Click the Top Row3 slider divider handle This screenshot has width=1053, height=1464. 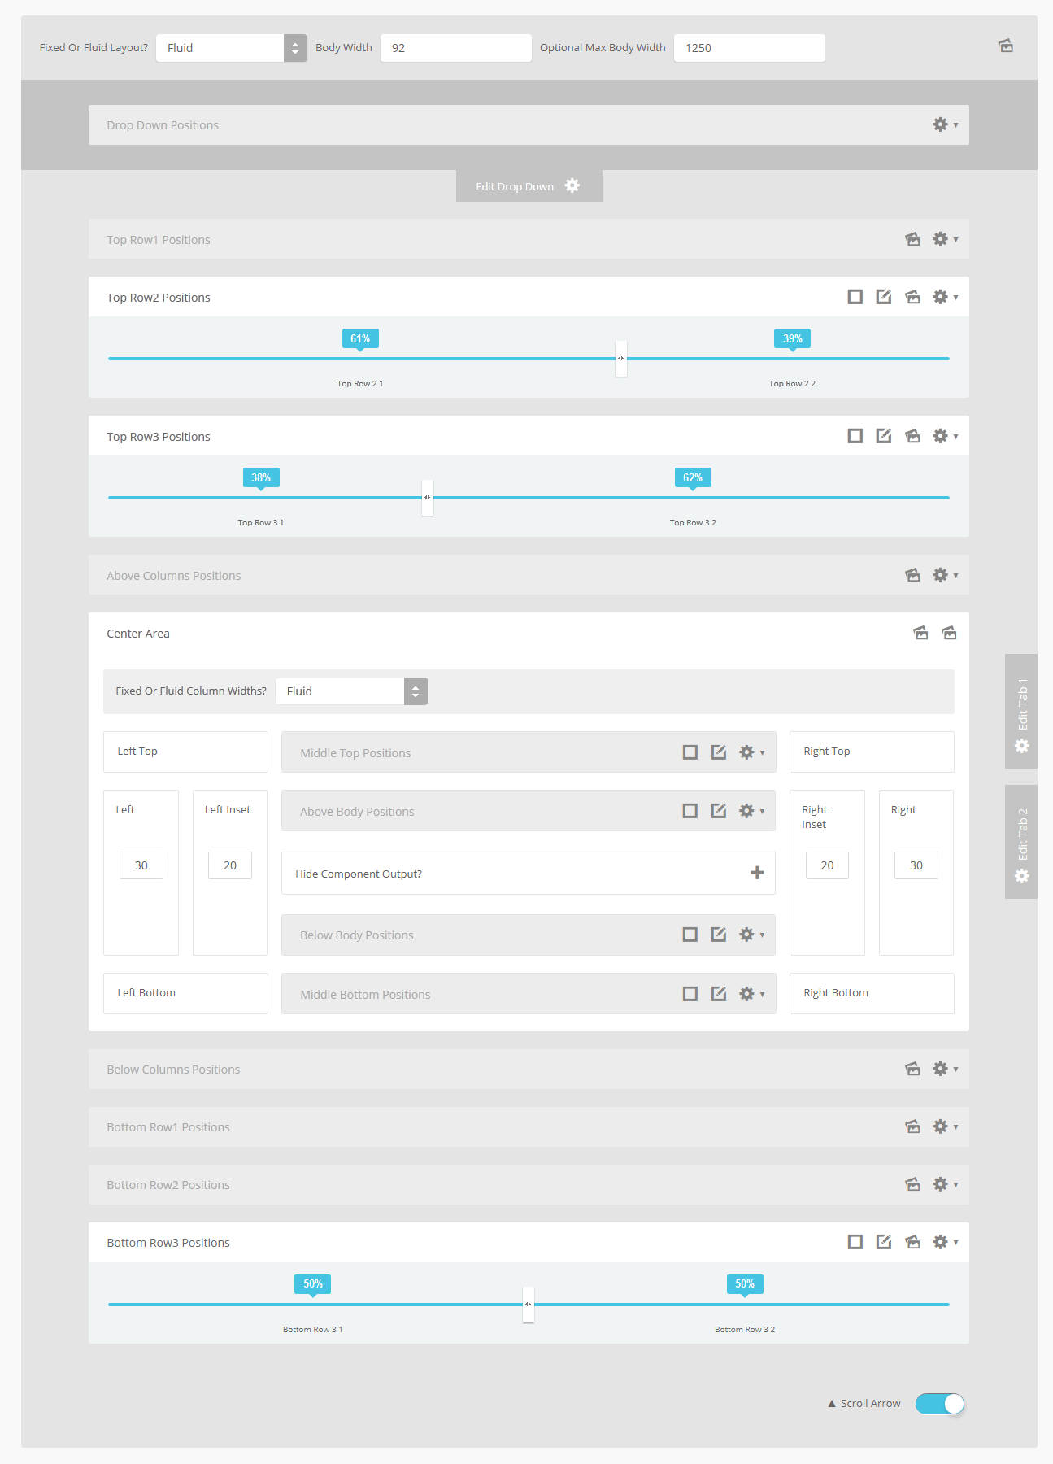(428, 498)
